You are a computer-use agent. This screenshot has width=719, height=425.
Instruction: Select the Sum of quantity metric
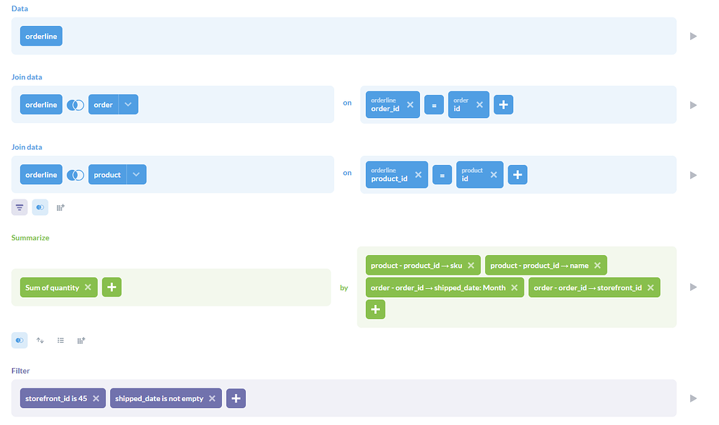(x=51, y=287)
